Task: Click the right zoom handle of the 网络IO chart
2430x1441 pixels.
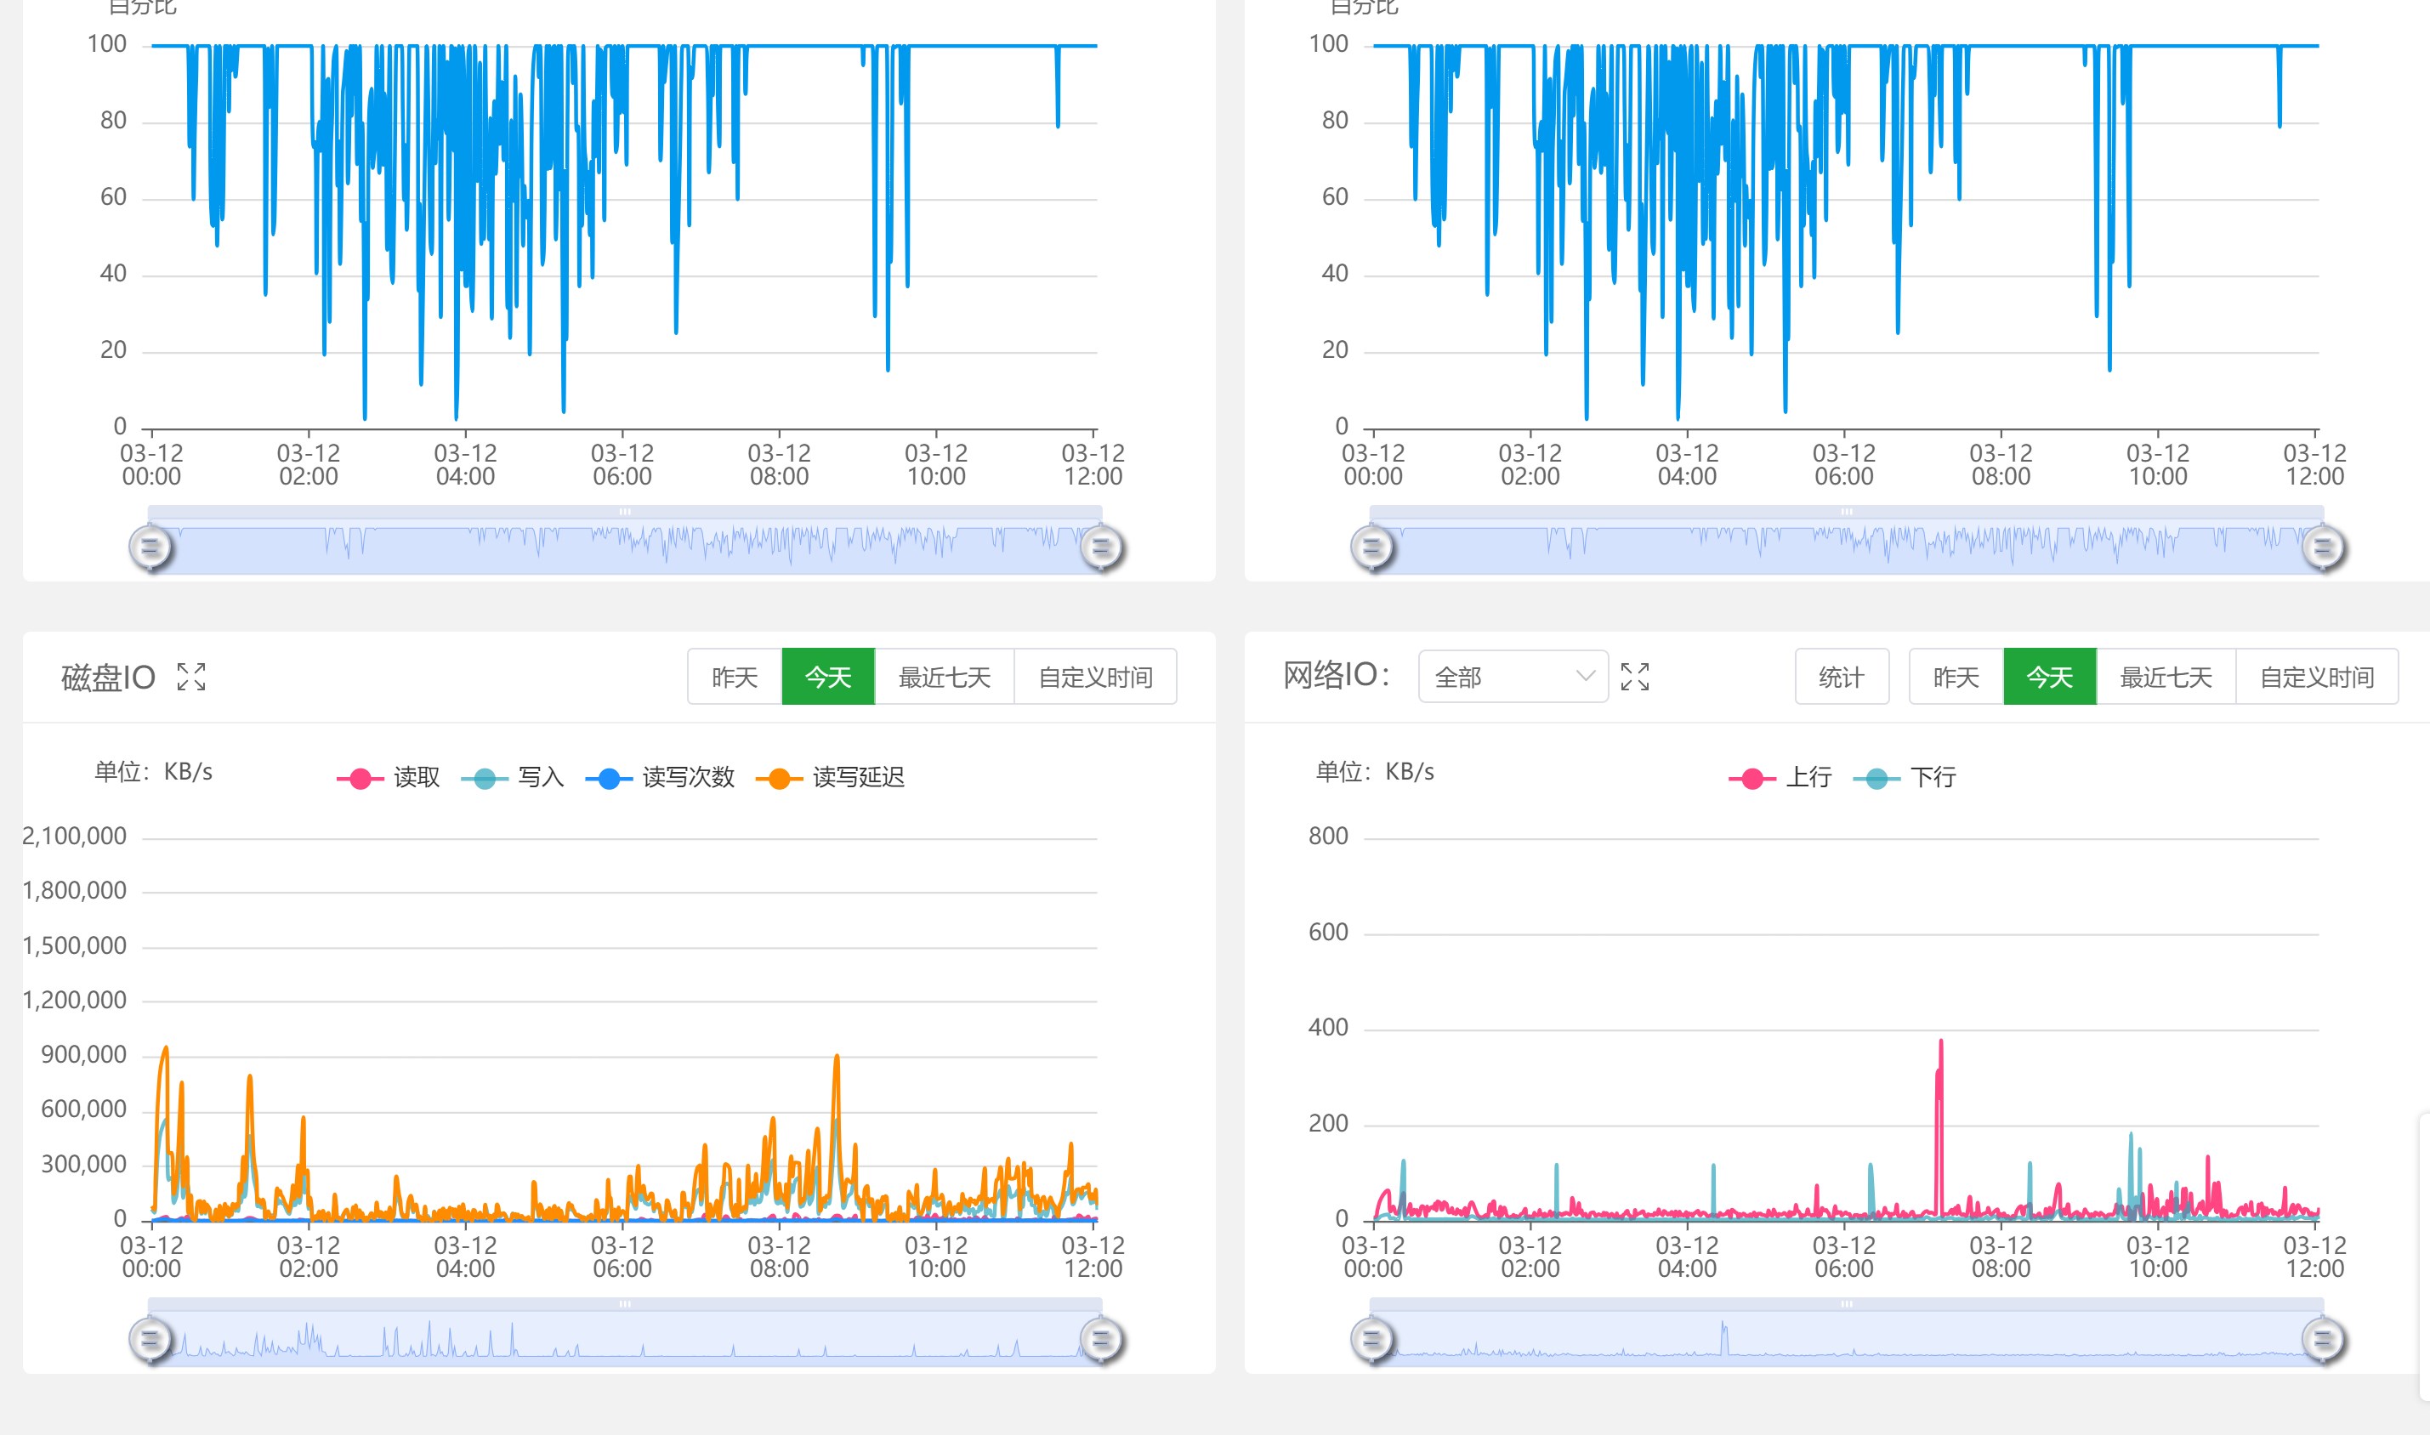Action: coord(2323,1341)
